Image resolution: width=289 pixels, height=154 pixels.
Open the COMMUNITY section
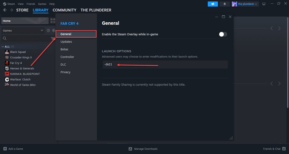click(65, 10)
